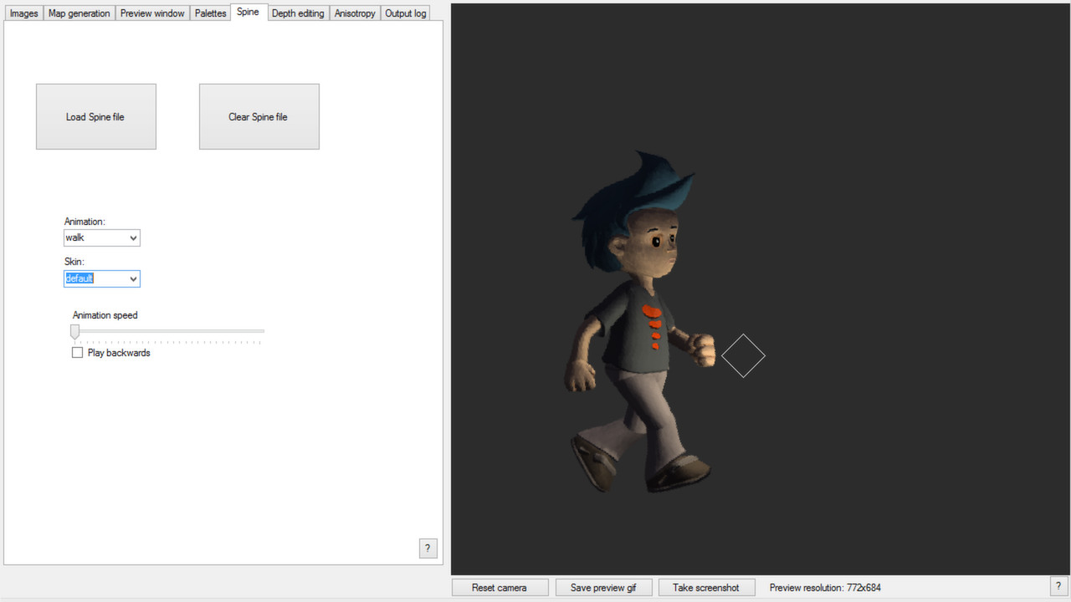1071x602 pixels.
Task: Enable the Play backwards checkbox
Action: [x=77, y=352]
